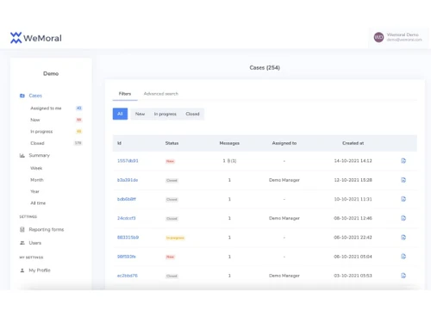431x323 pixels.
Task: Click the Summary chart icon
Action: coord(22,155)
